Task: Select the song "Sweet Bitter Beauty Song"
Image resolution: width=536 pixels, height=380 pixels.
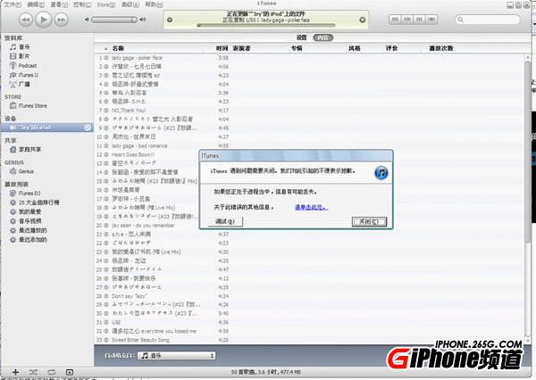Action: click(x=140, y=340)
